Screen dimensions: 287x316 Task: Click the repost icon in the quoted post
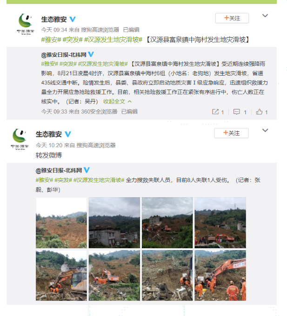(x=215, y=112)
